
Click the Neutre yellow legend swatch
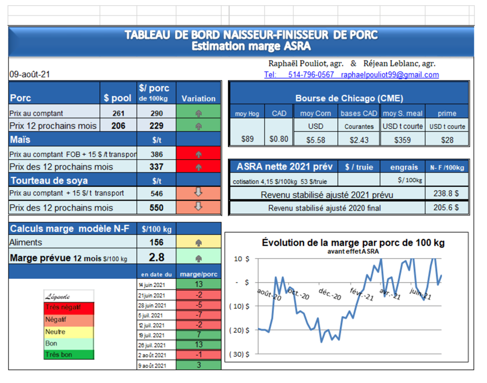point(69,332)
